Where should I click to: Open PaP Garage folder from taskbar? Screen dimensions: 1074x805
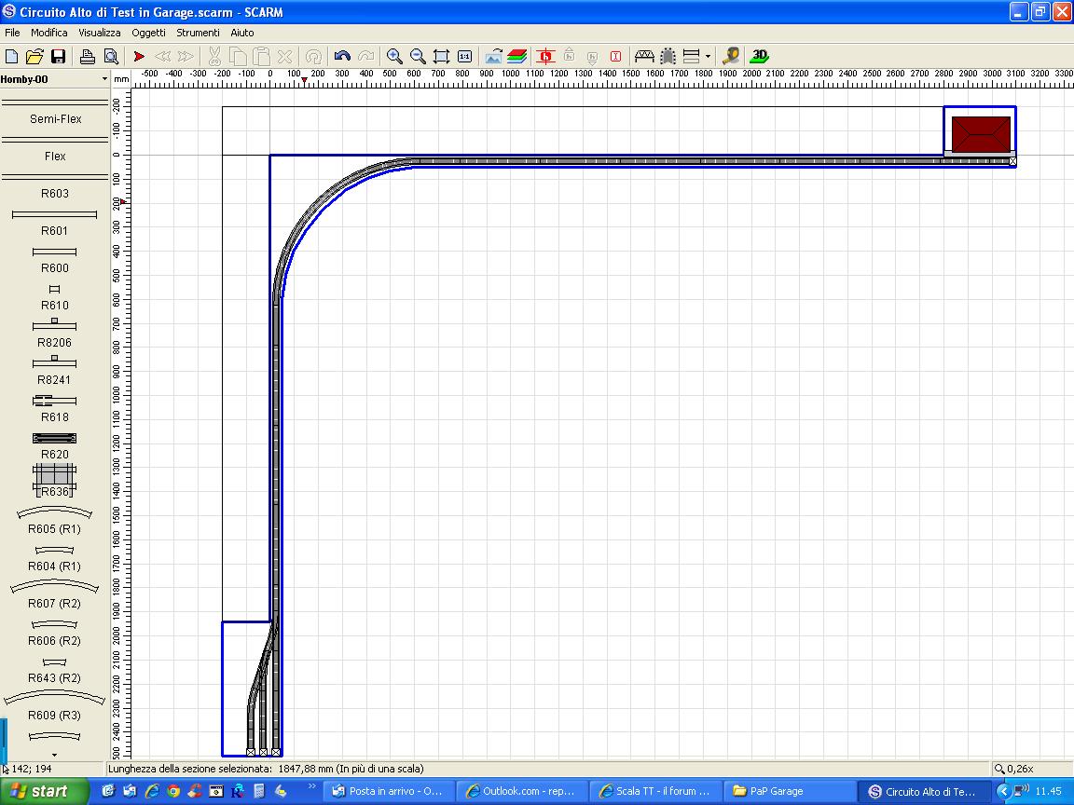(x=790, y=791)
